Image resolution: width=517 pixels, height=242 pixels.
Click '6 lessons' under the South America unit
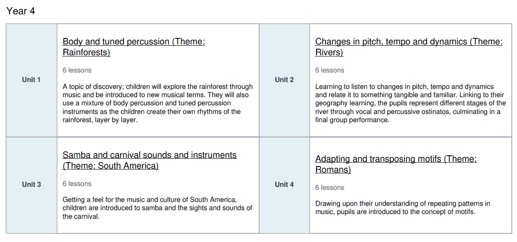[x=77, y=184]
